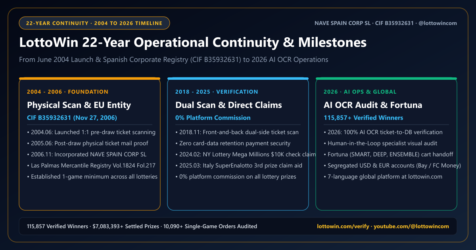
Task: Click the subtitle starting "From June 2004 Launch"
Action: click(x=174, y=60)
